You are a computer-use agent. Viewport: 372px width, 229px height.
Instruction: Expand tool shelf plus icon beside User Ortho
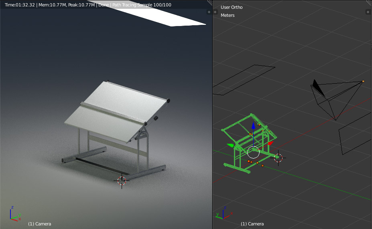tap(215, 12)
